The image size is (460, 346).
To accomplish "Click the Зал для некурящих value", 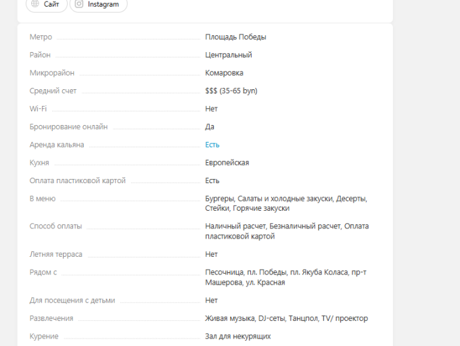I will click(x=238, y=337).
